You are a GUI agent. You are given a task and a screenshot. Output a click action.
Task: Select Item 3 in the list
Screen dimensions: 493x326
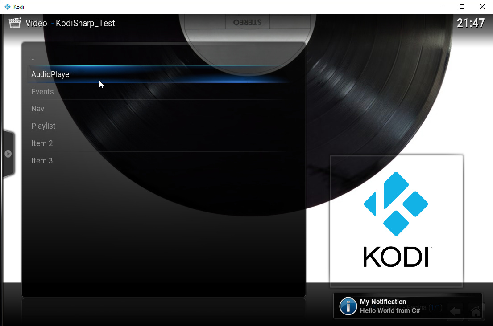[x=160, y=161]
